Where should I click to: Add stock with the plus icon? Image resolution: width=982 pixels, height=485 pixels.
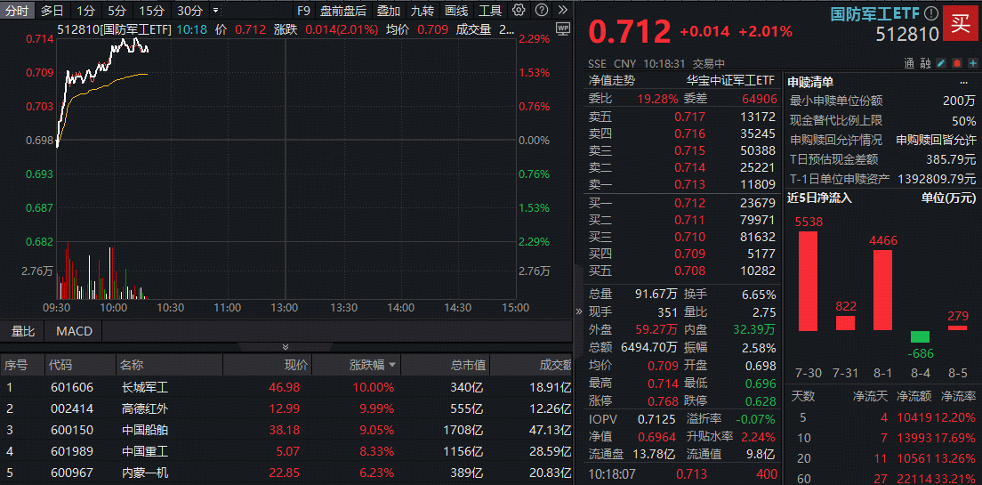click(973, 63)
